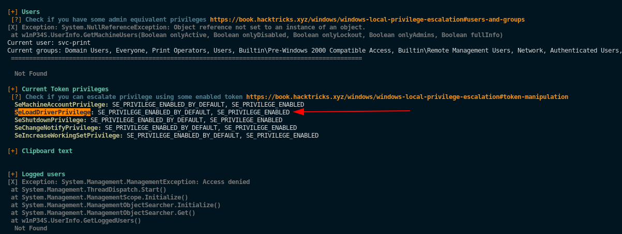Click the SeShutdownPrivilege entry
622x234 pixels.
point(50,120)
